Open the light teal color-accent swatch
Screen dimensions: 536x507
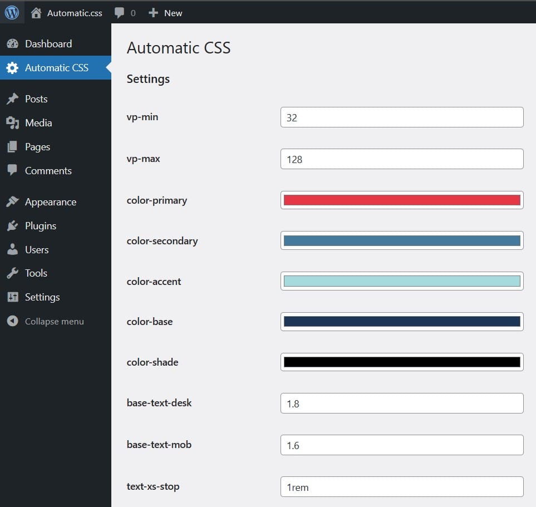pyautogui.click(x=402, y=282)
